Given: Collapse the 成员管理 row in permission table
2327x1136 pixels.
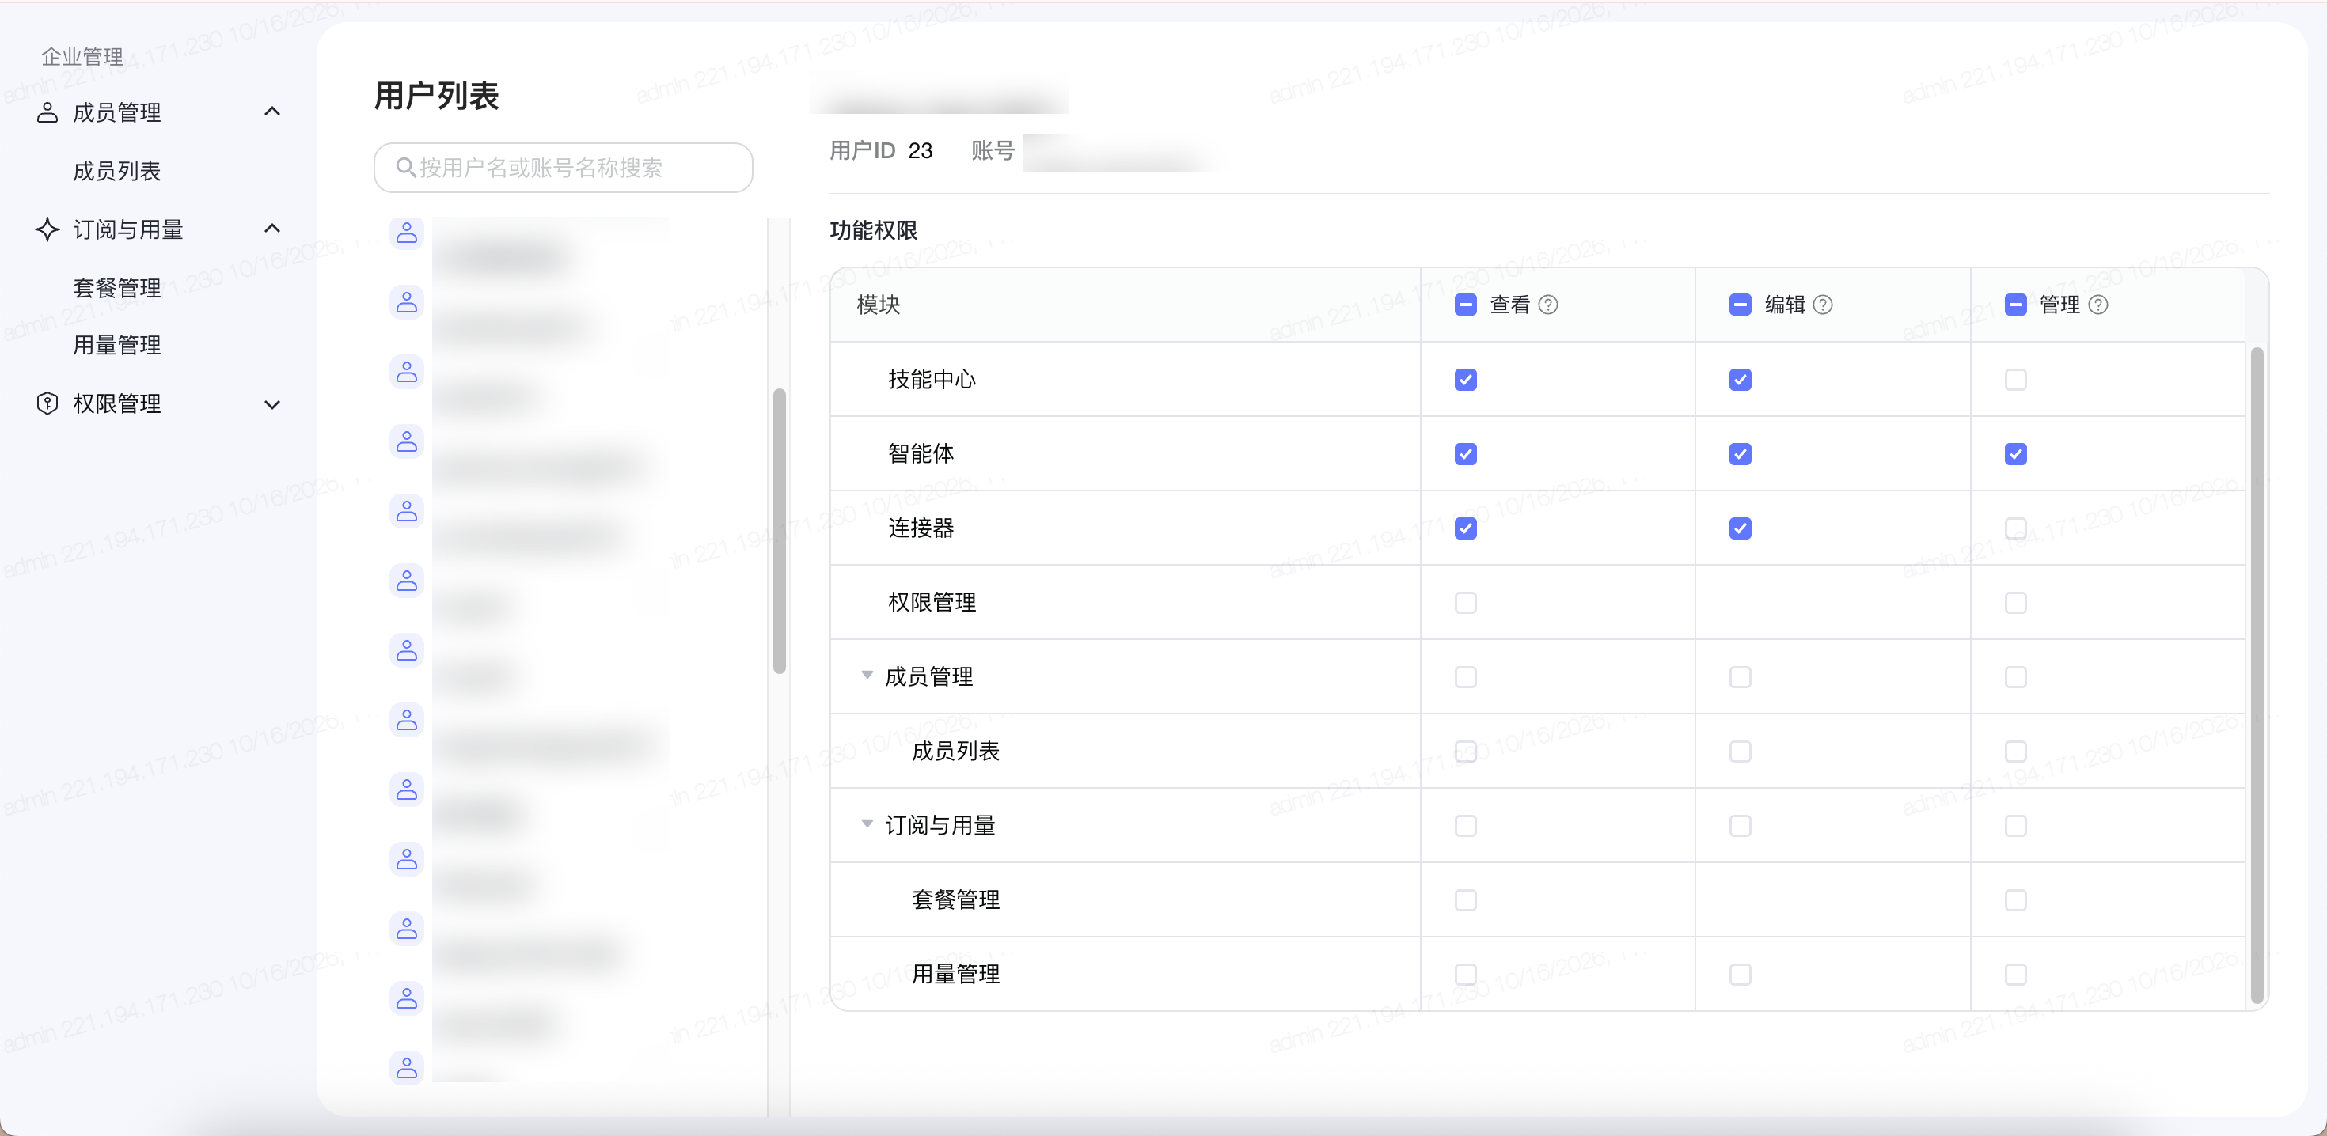Looking at the screenshot, I should pyautogui.click(x=867, y=676).
